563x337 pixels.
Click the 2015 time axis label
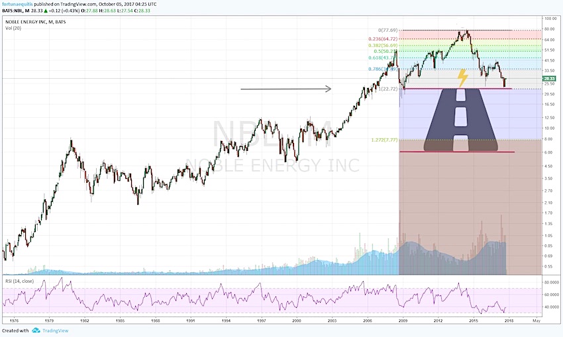pyautogui.click(x=474, y=320)
